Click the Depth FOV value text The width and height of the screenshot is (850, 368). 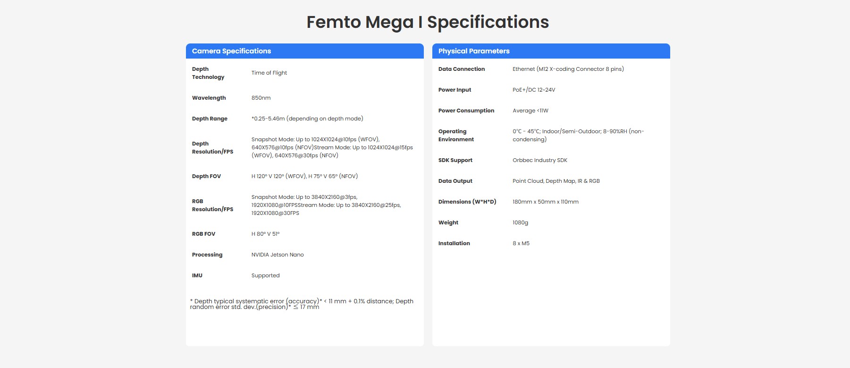(x=304, y=176)
